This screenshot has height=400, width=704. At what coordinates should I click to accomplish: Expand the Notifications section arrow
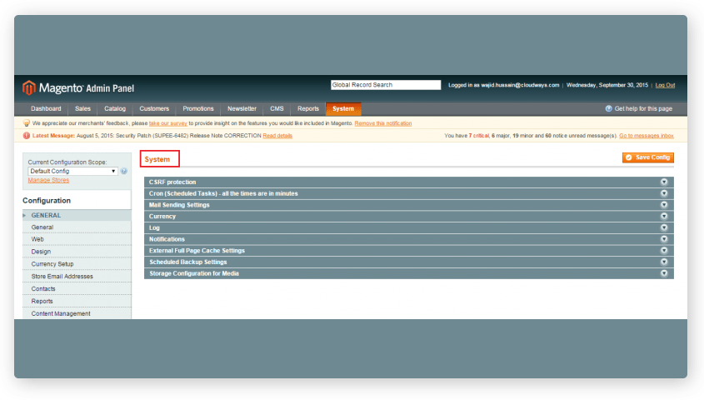[x=663, y=239]
